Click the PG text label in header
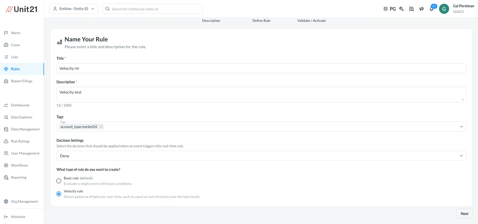The image size is (478, 224). coord(393,9)
